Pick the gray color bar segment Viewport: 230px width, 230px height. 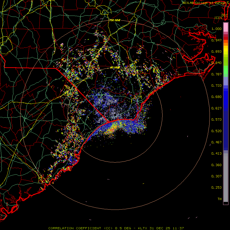(x=226, y=179)
